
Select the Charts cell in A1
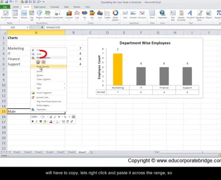pos(36,38)
